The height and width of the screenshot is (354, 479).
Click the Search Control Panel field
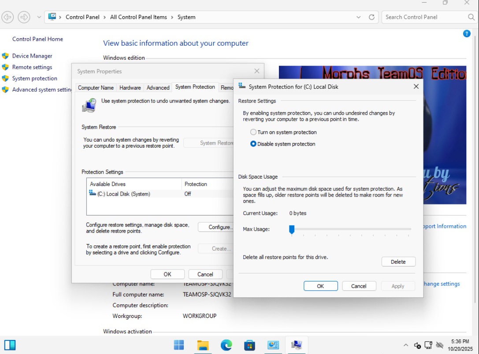[x=425, y=17]
